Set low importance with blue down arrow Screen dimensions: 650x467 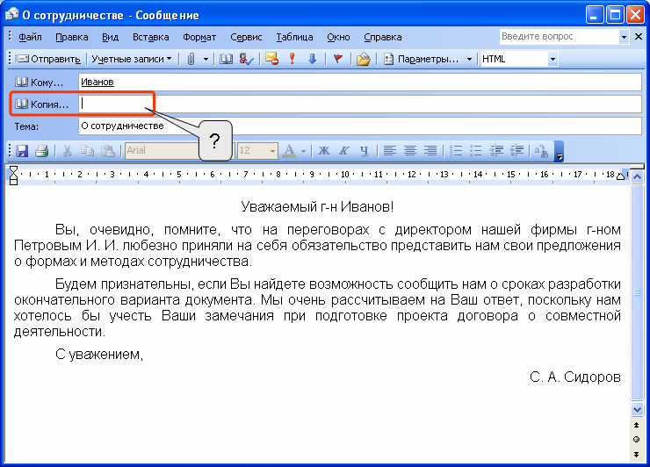click(x=312, y=60)
